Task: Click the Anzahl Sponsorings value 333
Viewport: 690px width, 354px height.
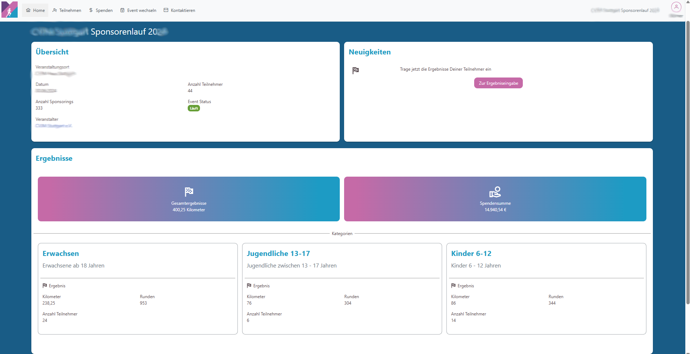Action: (x=39, y=108)
